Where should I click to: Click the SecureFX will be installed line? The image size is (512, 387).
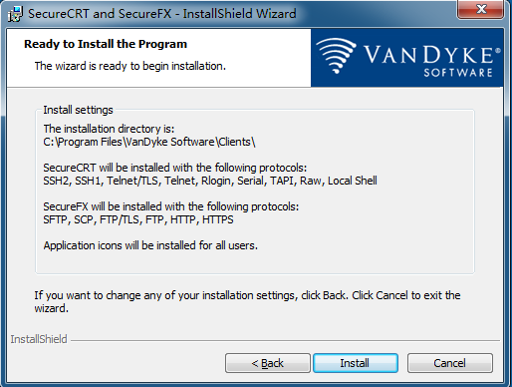171,206
